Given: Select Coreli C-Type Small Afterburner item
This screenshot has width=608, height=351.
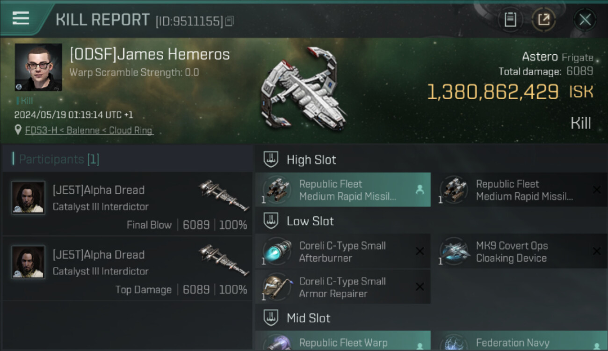Looking at the screenshot, I should tap(342, 252).
